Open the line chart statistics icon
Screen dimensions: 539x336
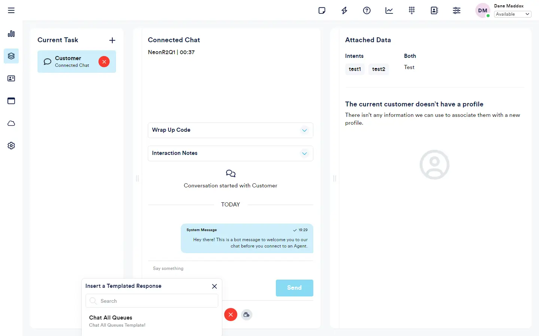(389, 10)
